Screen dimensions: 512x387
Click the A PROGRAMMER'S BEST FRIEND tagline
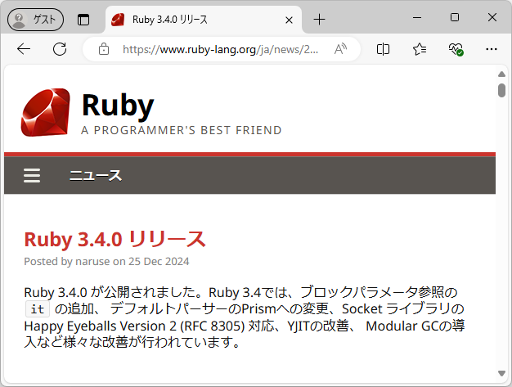182,130
